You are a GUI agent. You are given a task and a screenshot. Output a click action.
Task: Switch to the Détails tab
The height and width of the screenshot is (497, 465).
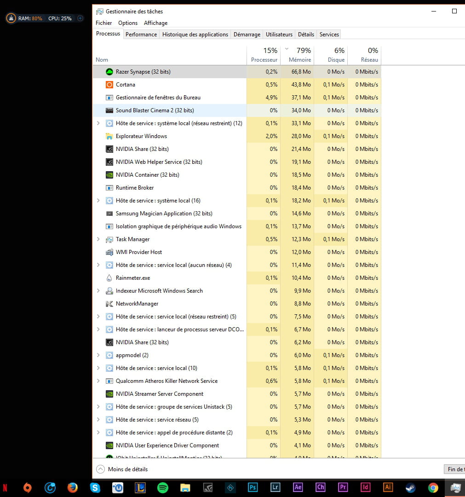[x=306, y=34]
